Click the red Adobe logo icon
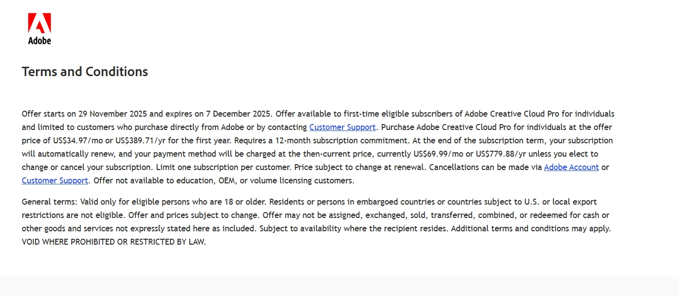This screenshot has height=302, width=679. pyautogui.click(x=40, y=23)
